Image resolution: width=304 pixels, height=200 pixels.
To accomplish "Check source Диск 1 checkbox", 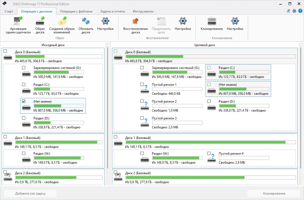I will point(5,137).
